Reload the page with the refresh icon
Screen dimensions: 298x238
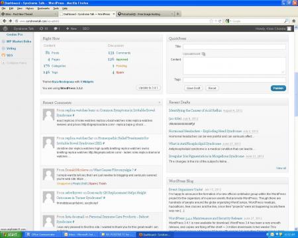pos(220,21)
